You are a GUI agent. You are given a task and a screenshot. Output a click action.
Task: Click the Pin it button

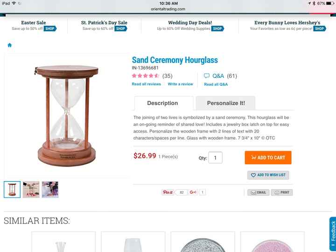pyautogui.click(x=168, y=192)
